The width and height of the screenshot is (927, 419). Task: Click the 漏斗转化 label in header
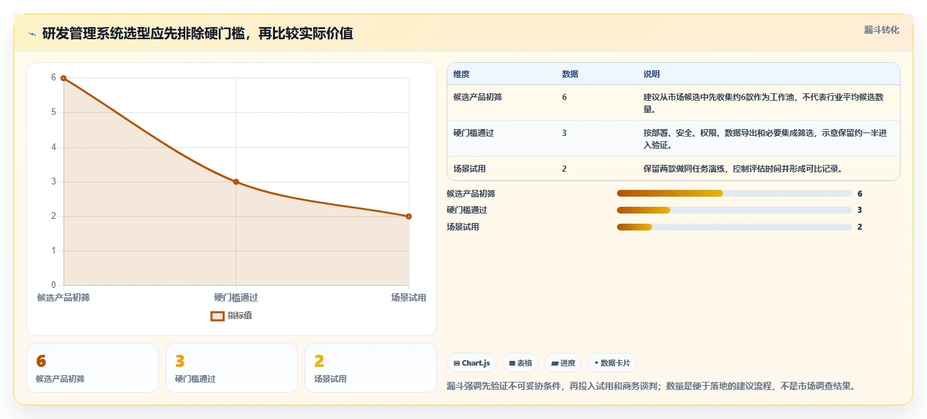[x=882, y=30]
